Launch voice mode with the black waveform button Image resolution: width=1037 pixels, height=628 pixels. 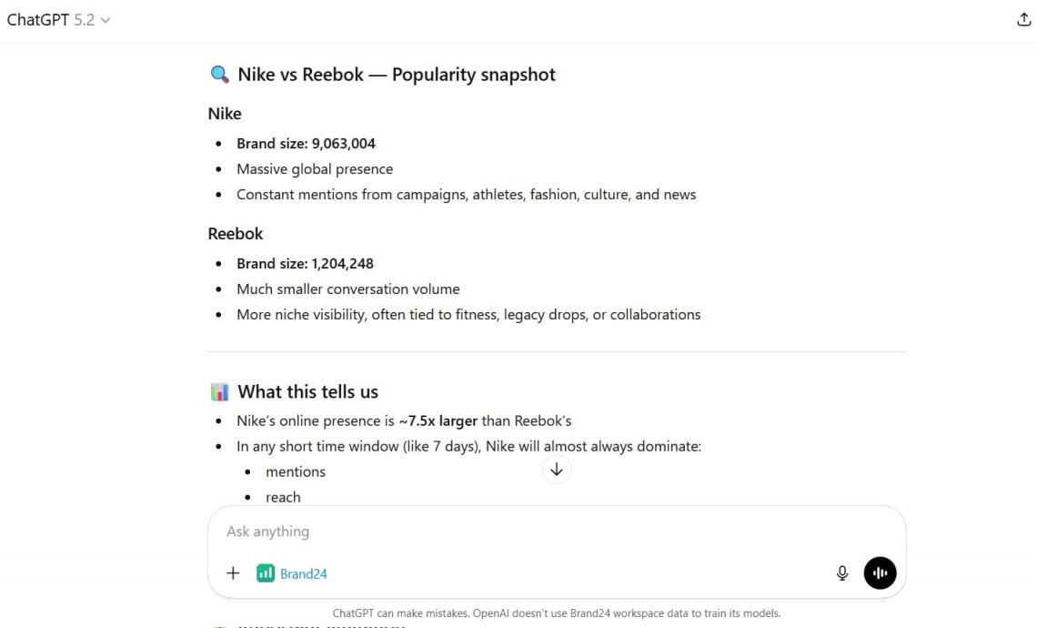point(880,573)
